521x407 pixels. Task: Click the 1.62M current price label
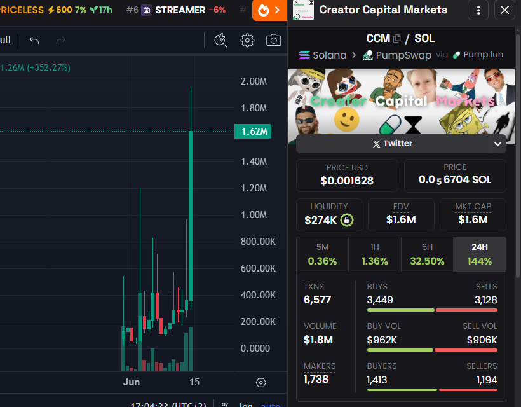point(253,132)
